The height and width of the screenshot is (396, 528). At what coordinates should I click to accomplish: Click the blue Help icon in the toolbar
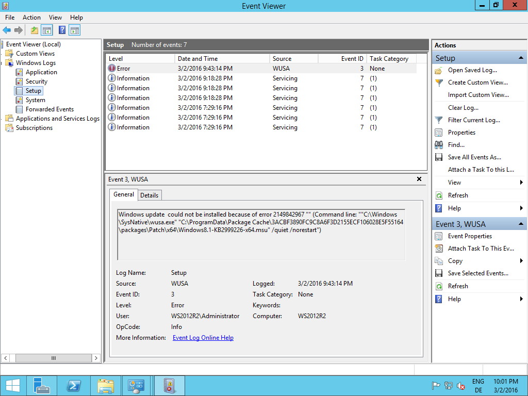click(62, 30)
